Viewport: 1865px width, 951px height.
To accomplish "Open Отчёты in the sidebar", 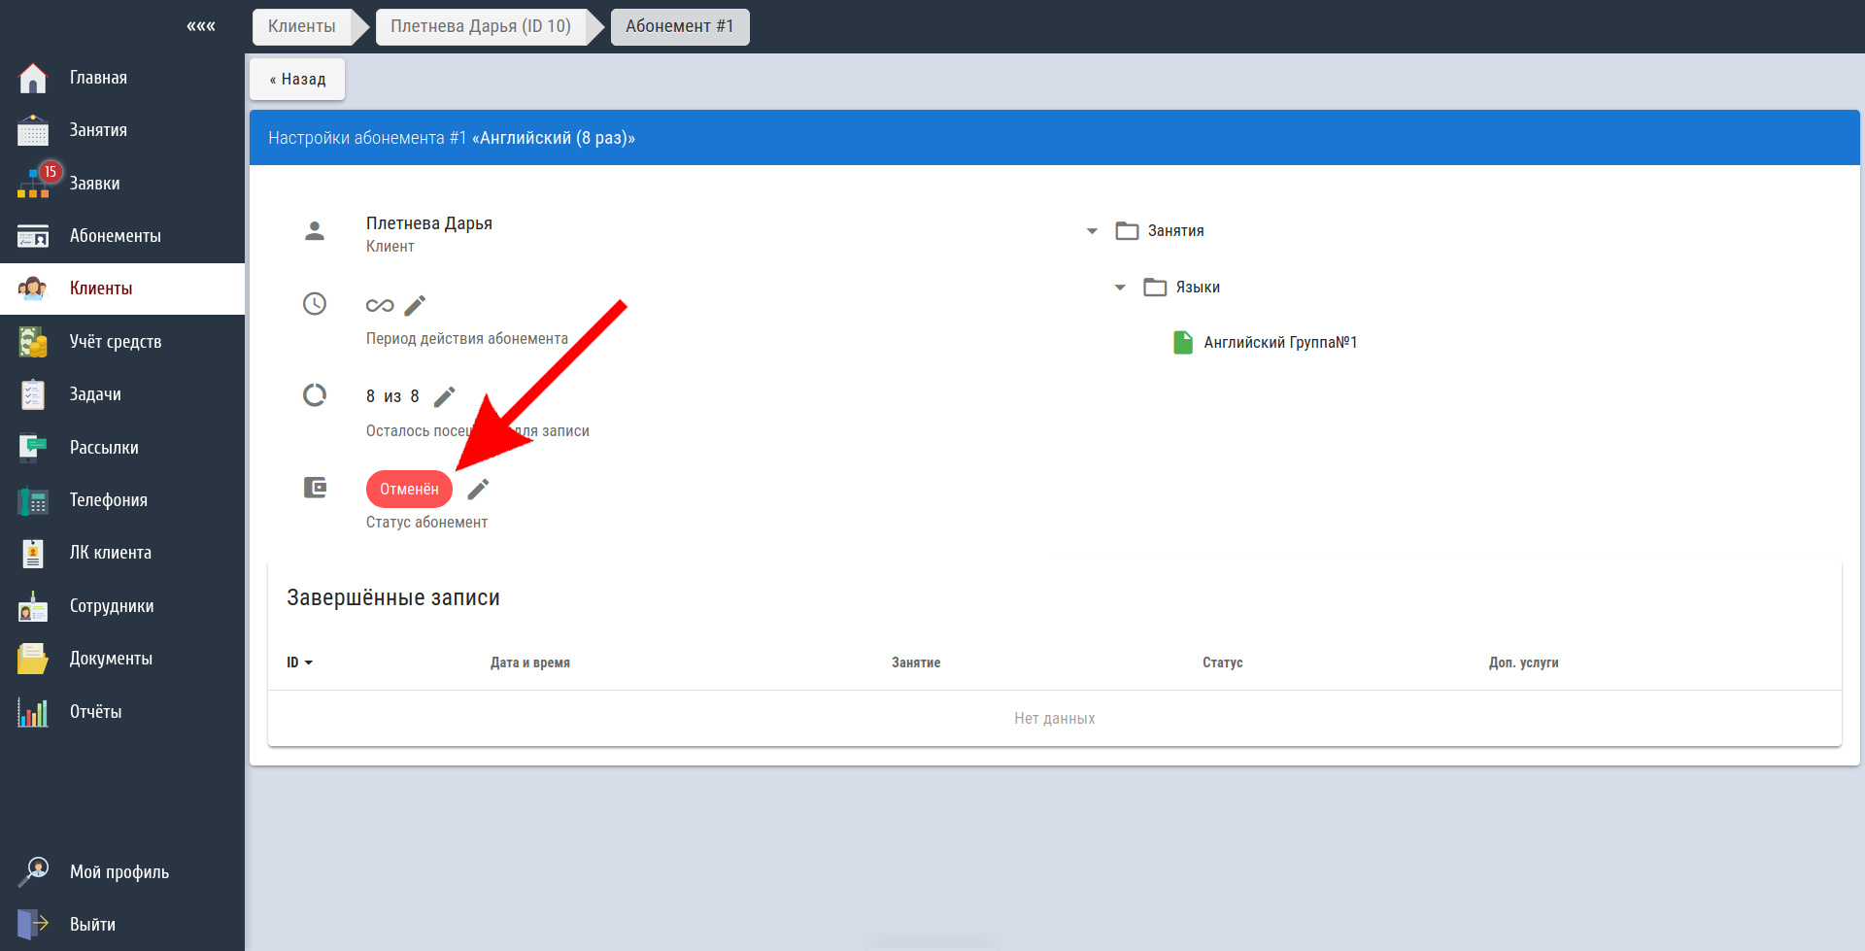I will (x=95, y=712).
